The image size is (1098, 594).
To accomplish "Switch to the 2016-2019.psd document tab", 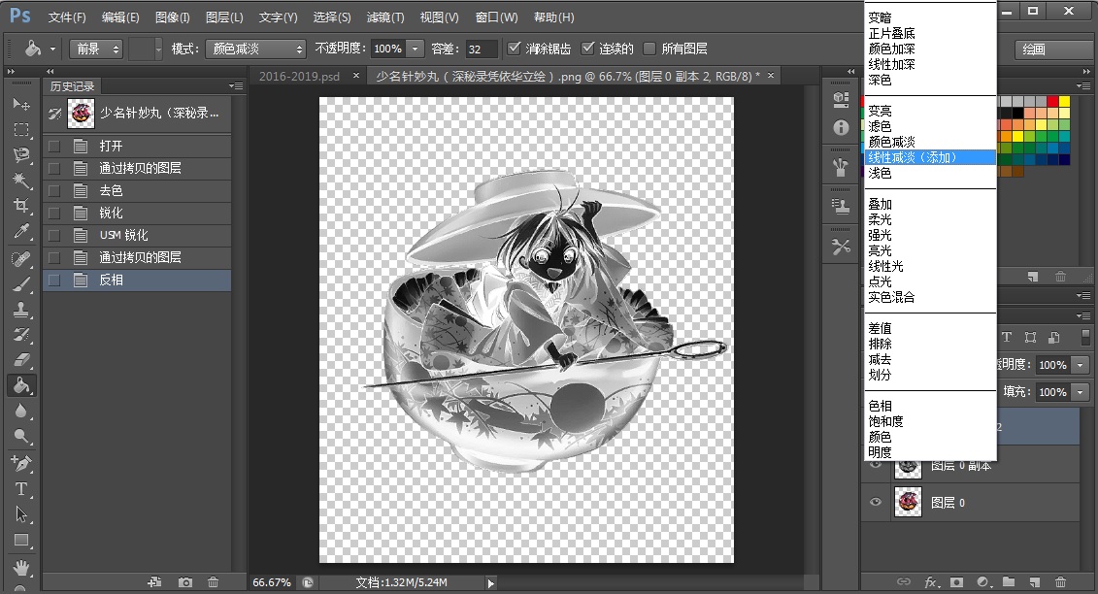I will pyautogui.click(x=299, y=76).
